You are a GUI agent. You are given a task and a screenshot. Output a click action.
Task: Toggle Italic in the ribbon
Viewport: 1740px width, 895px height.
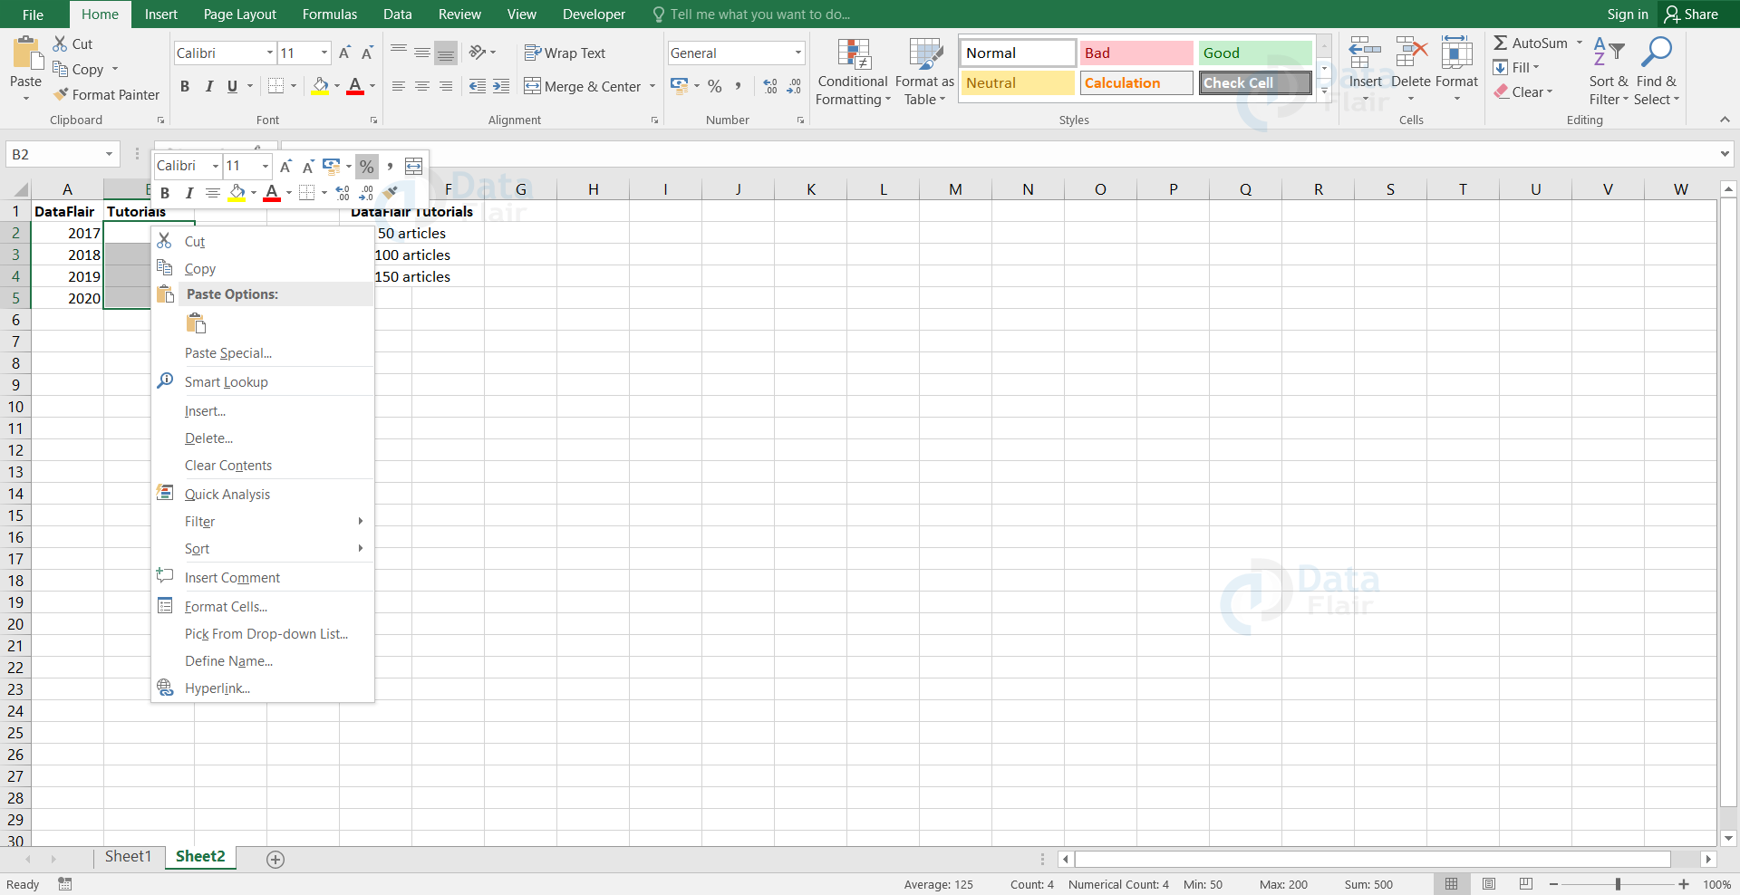tap(209, 86)
